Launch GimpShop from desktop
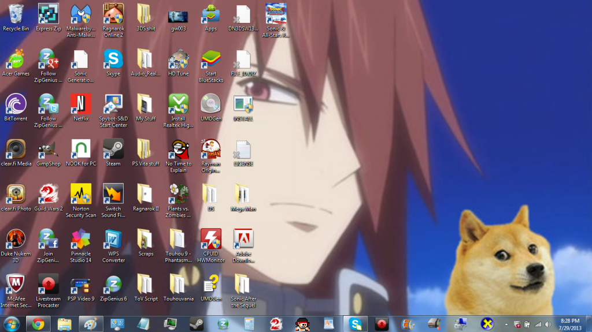The width and height of the screenshot is (592, 332). click(x=49, y=153)
